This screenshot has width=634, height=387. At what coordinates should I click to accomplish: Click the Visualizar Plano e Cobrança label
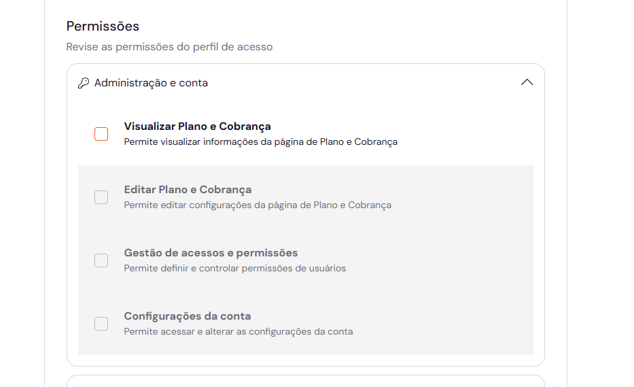(x=197, y=127)
